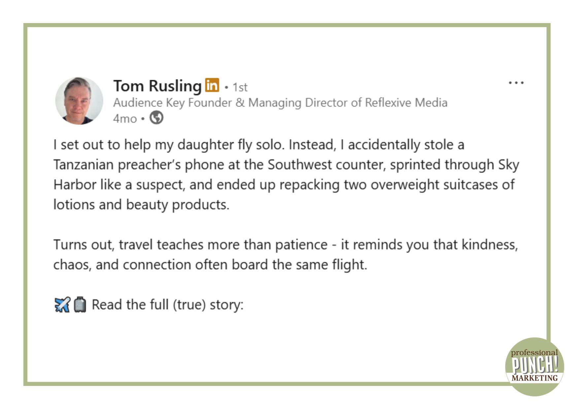
Task: Click the gold LinkedIn Premium badge
Action: (x=212, y=85)
